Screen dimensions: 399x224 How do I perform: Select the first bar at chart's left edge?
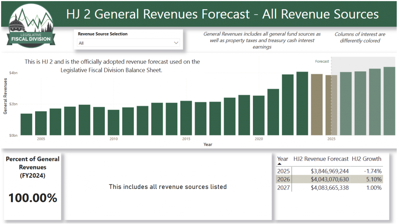[26, 124]
